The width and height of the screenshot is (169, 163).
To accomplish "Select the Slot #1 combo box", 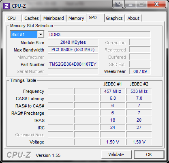I will tap(27, 34).
